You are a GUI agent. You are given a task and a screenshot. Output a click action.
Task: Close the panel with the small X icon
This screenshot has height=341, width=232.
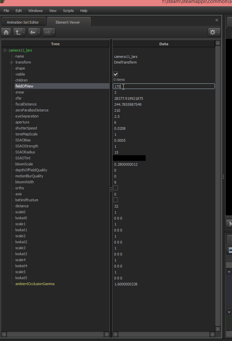click(217, 20)
